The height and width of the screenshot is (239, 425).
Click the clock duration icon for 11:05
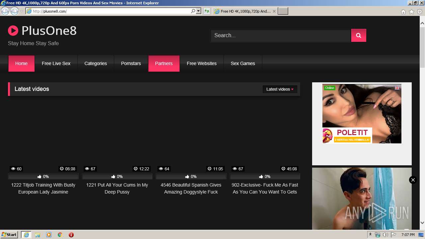click(209, 169)
